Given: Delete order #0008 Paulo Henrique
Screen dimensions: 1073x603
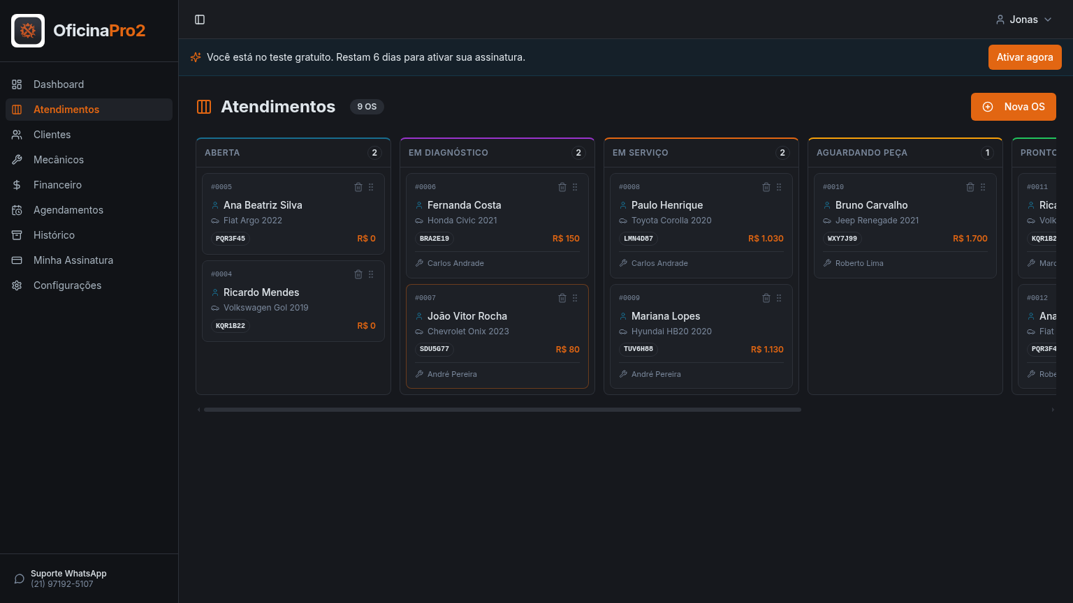Looking at the screenshot, I should click(766, 187).
